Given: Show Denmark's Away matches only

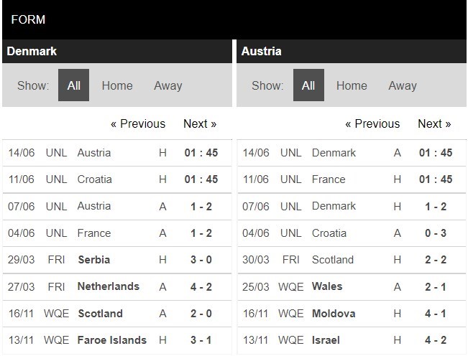Looking at the screenshot, I should pos(168,85).
